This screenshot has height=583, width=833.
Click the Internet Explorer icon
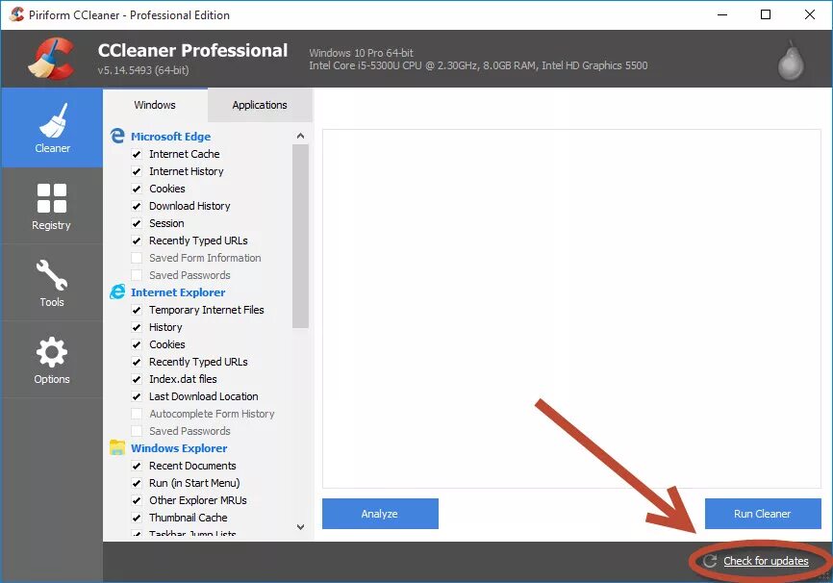(117, 291)
